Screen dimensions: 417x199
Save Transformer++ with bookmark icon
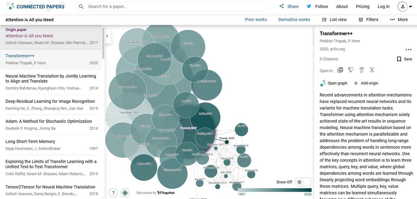[x=404, y=59]
